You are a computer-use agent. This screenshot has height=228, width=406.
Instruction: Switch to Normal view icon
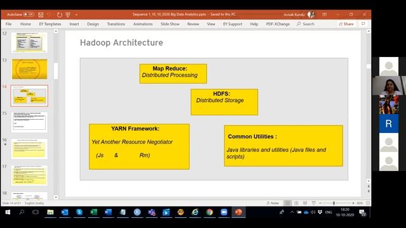click(287, 203)
